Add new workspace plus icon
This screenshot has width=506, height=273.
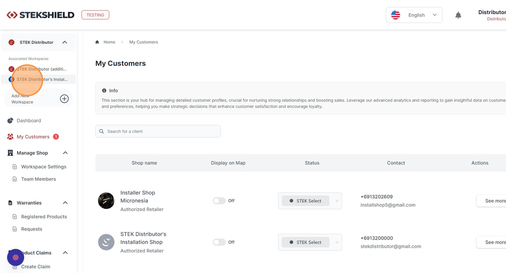[x=64, y=99]
